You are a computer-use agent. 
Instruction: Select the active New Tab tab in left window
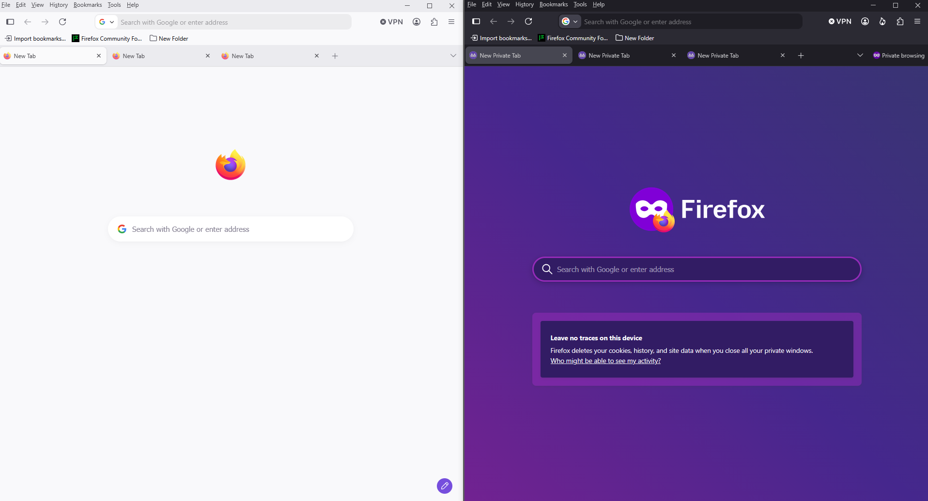[x=53, y=56]
